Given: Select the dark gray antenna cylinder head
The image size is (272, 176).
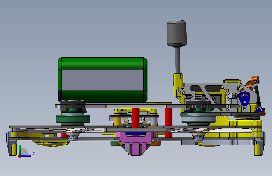Looking at the screenshot, I should coord(177,34).
